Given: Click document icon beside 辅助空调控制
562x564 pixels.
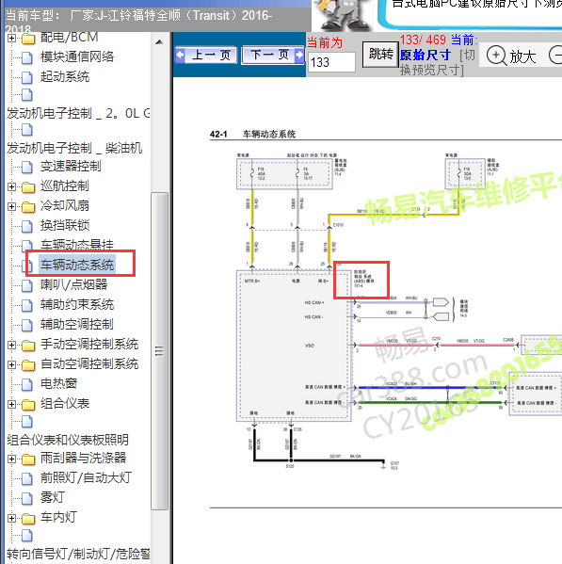Looking at the screenshot, I should (27, 325).
